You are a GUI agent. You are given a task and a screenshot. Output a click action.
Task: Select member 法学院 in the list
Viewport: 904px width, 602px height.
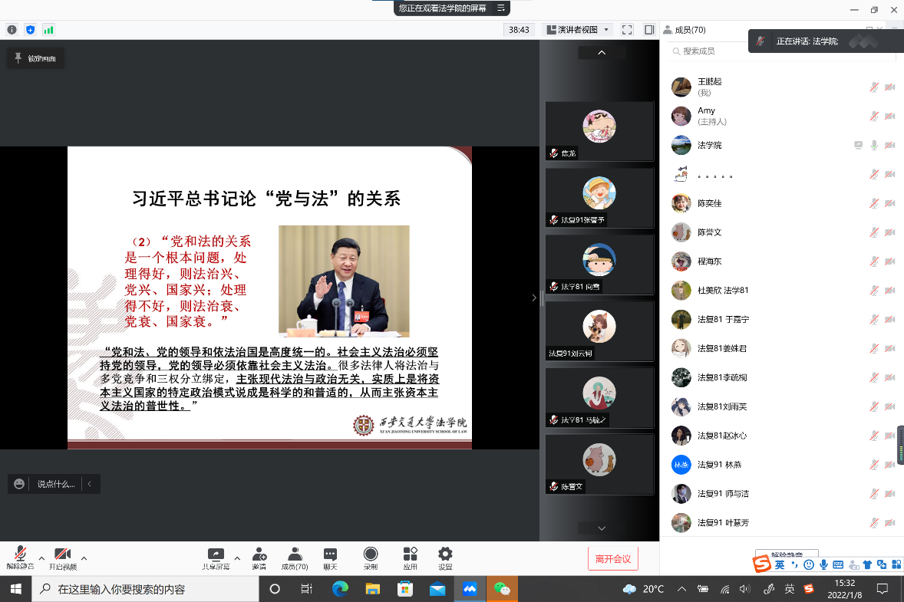(709, 145)
